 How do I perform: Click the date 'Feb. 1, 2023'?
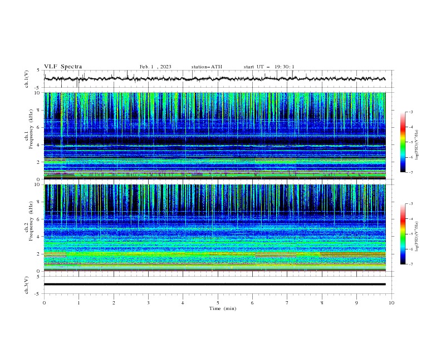click(x=155, y=67)
